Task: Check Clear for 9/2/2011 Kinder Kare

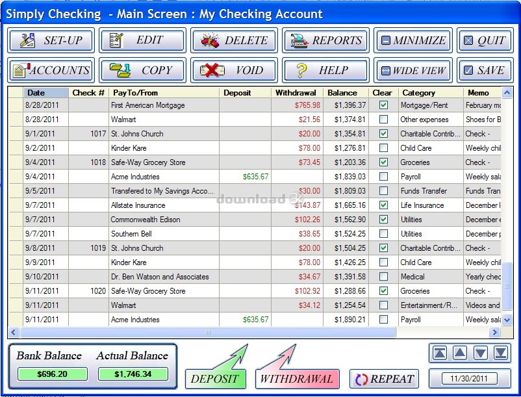Action: (383, 148)
